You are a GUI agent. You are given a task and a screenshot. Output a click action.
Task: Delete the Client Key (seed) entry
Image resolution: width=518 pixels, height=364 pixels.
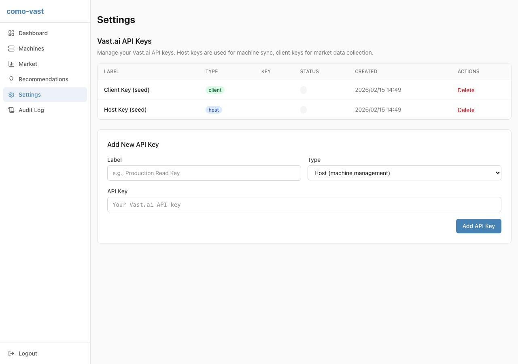(466, 90)
